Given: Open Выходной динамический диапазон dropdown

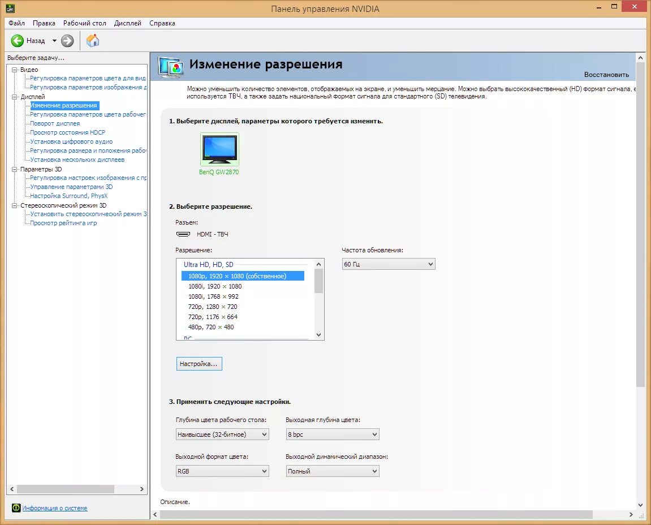Looking at the screenshot, I should coord(333,471).
